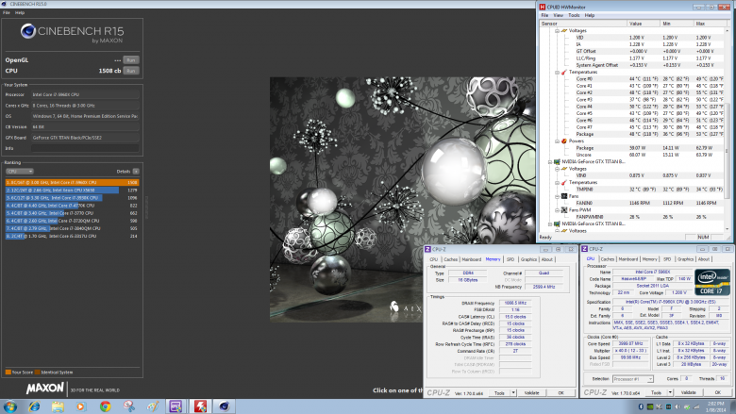Click the rendered Cinebench scene image
736x414 pixels.
(402, 199)
